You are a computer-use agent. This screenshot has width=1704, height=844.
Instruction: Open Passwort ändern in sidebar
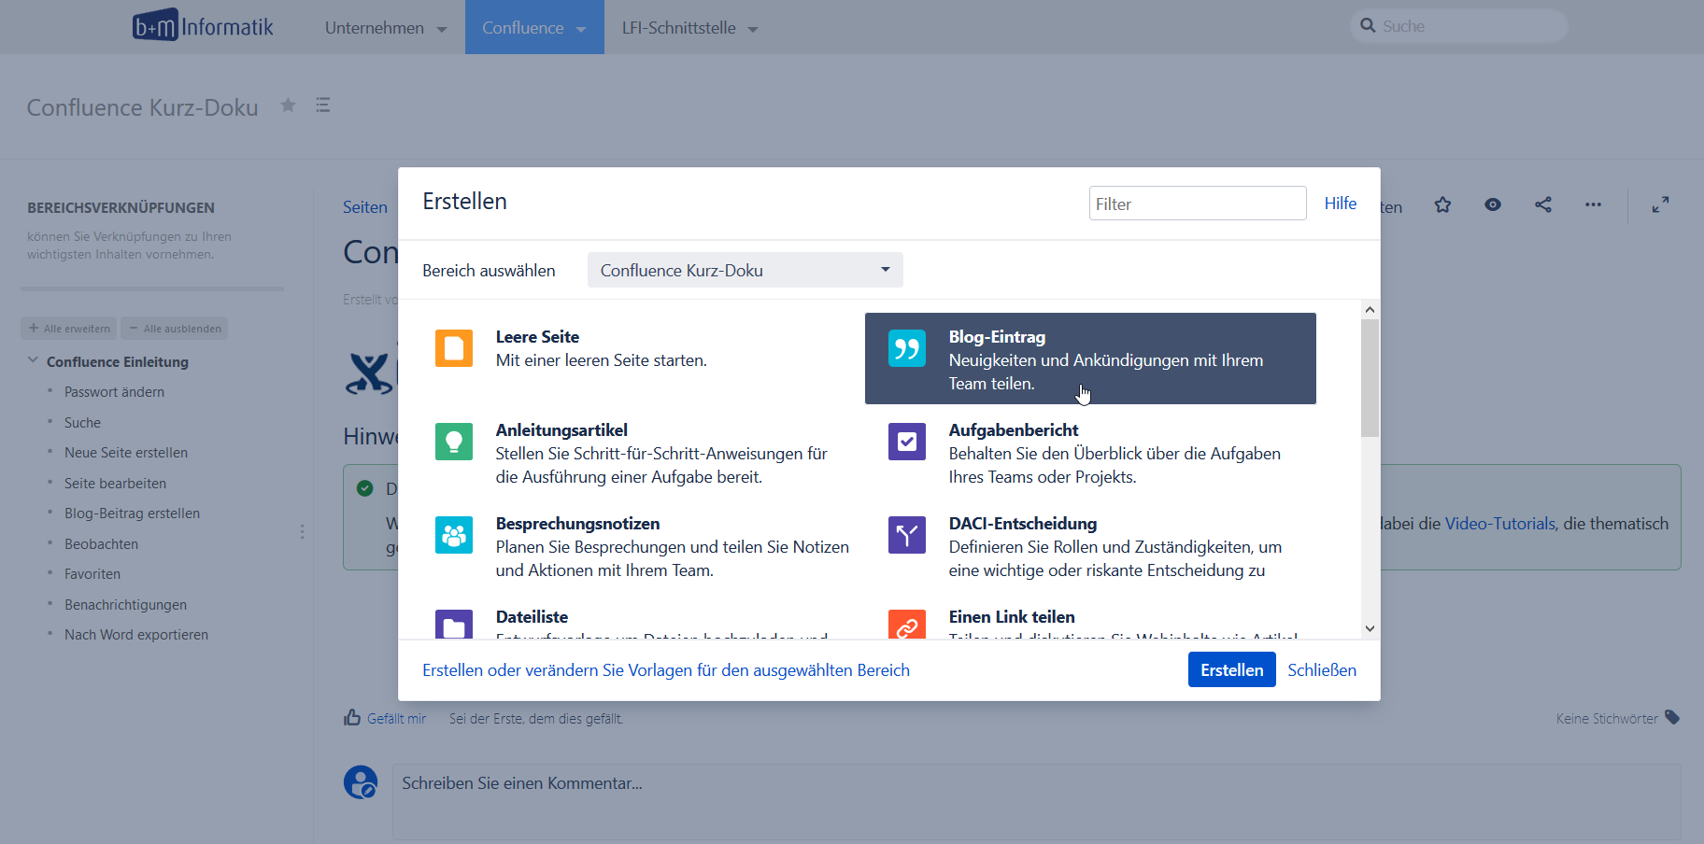pos(114,392)
